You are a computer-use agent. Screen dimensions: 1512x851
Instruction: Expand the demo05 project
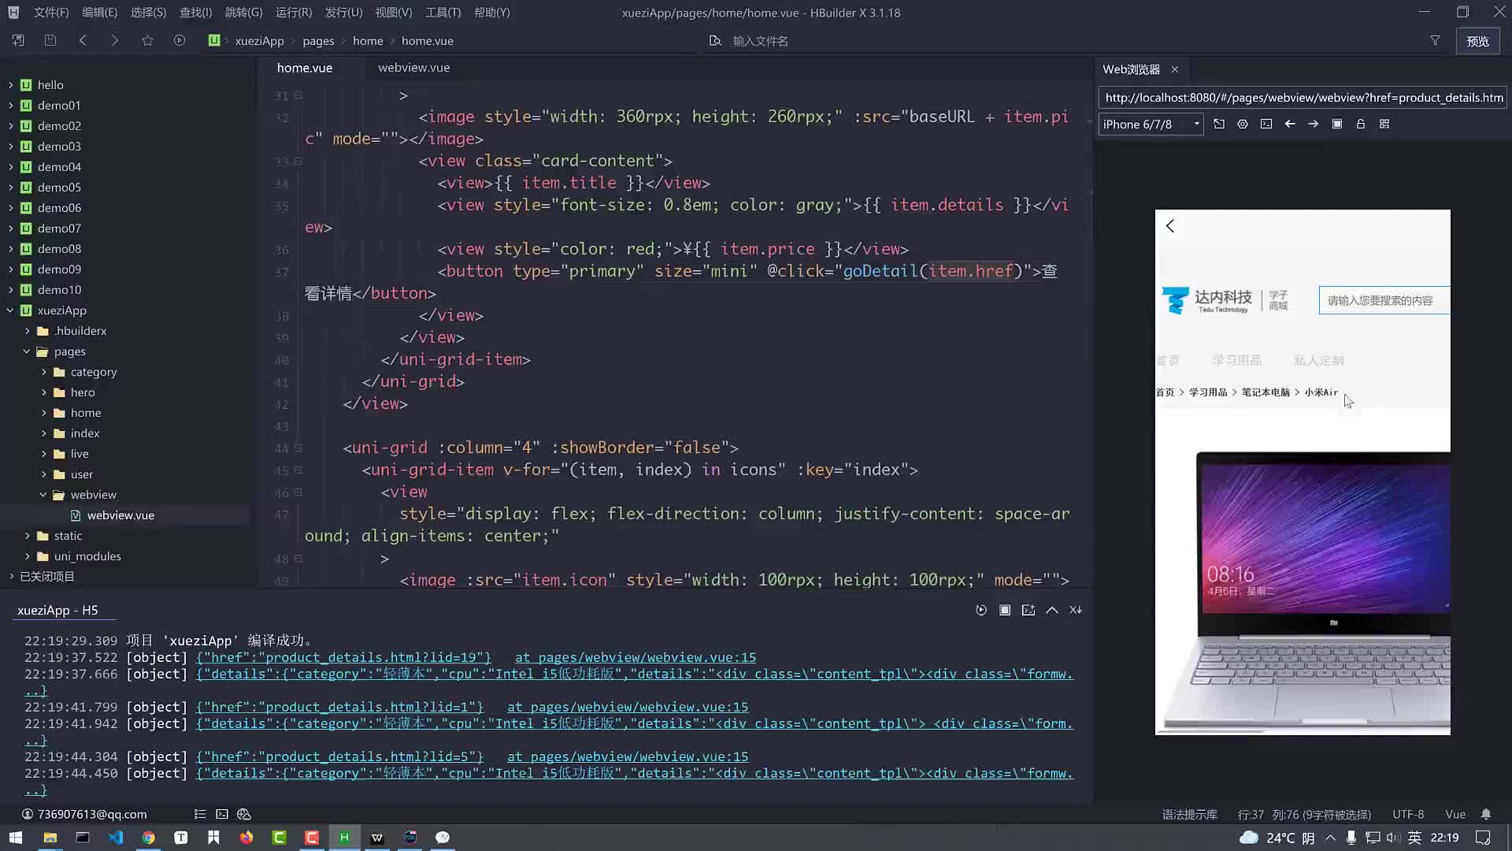[x=10, y=187]
